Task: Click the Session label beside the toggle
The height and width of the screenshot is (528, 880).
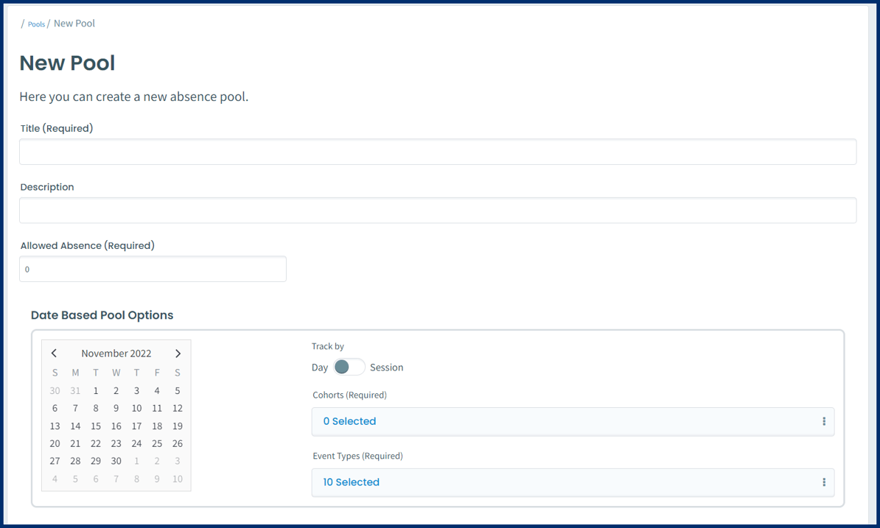Action: click(x=386, y=367)
